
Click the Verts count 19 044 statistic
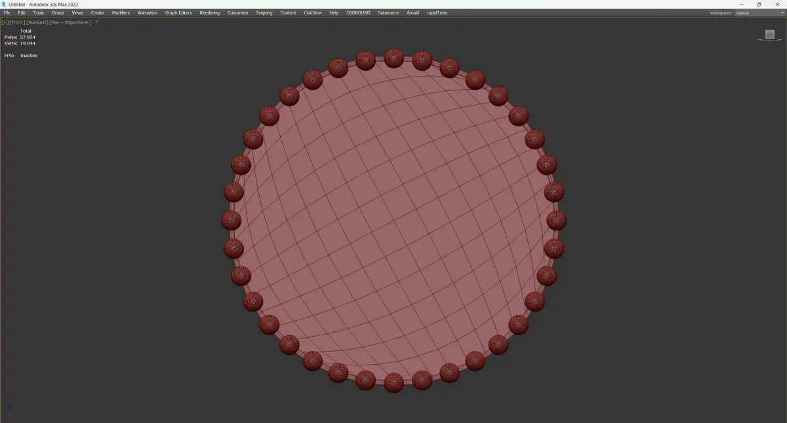(x=20, y=43)
